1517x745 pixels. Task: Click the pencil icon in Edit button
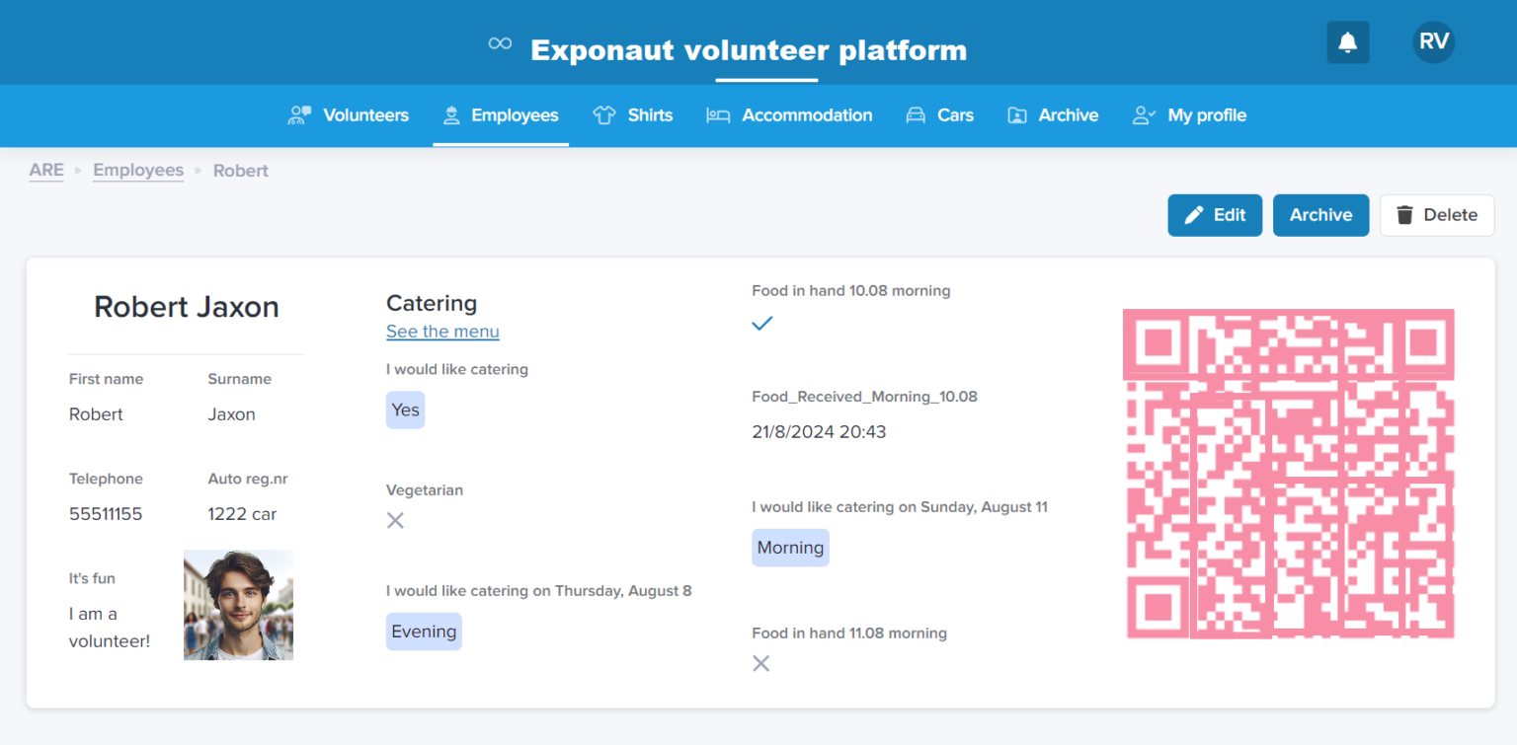(x=1194, y=215)
